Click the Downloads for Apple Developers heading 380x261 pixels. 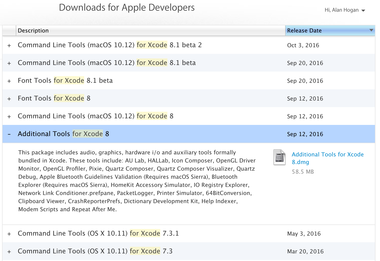127,8
